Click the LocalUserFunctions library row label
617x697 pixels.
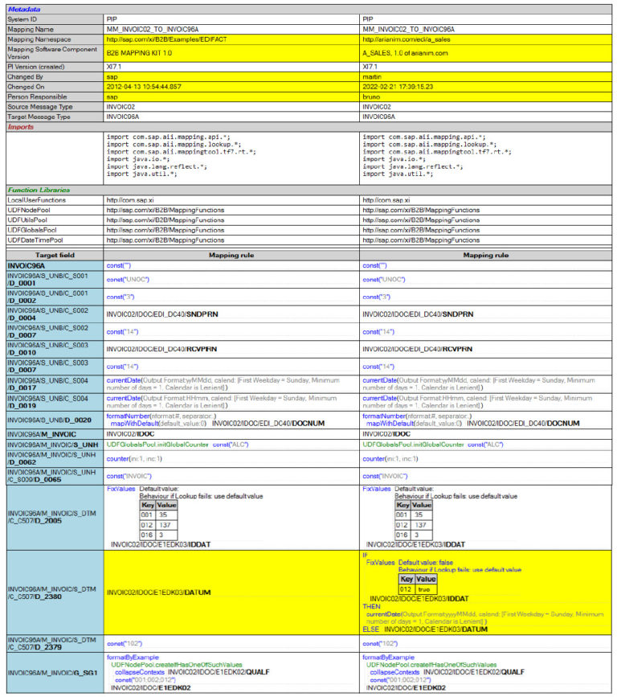pos(39,199)
